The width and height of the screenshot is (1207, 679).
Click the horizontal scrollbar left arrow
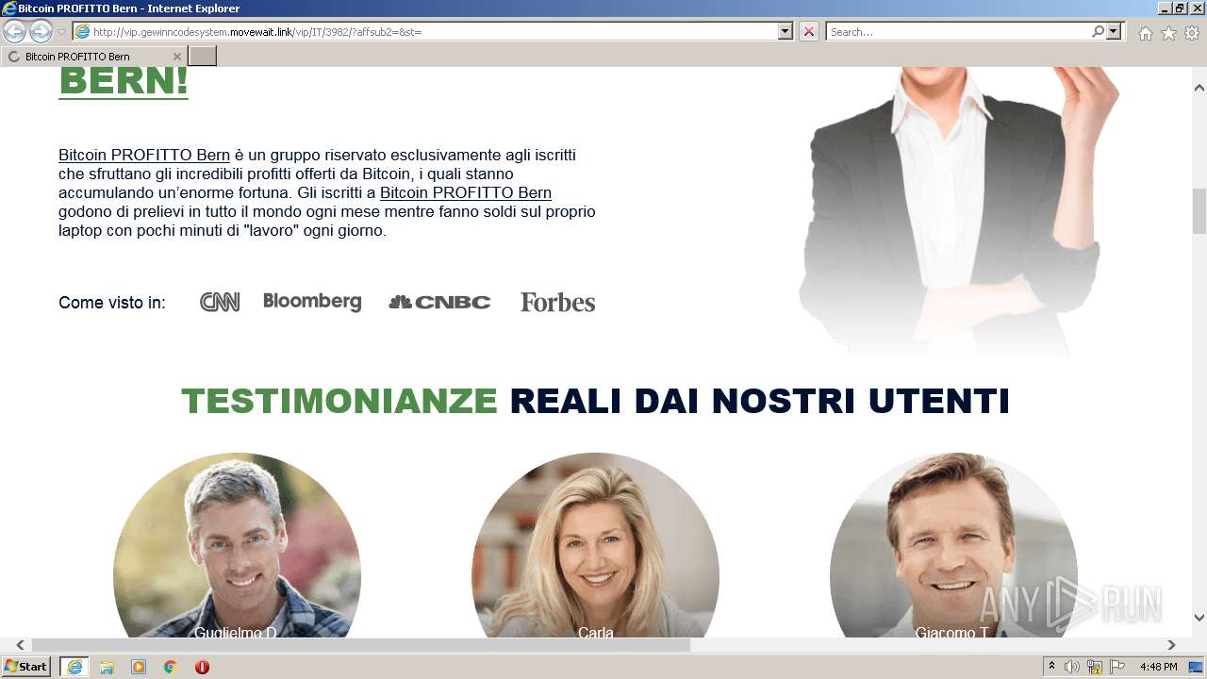coord(20,645)
